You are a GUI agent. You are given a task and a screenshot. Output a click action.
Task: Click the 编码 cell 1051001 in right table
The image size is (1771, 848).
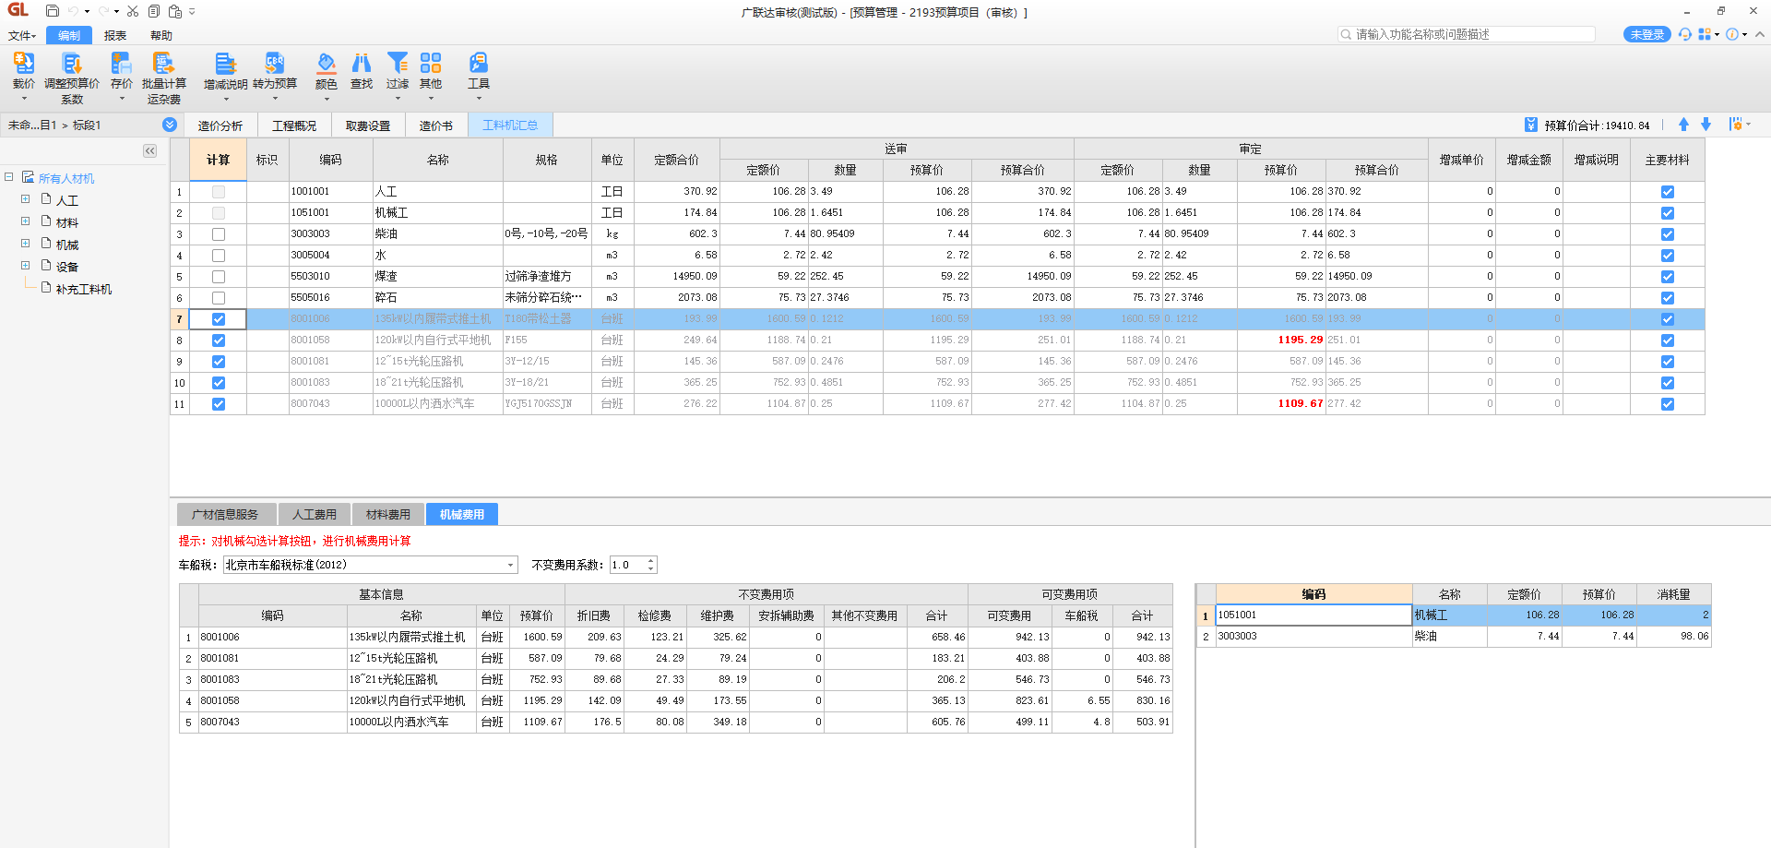pos(1313,615)
